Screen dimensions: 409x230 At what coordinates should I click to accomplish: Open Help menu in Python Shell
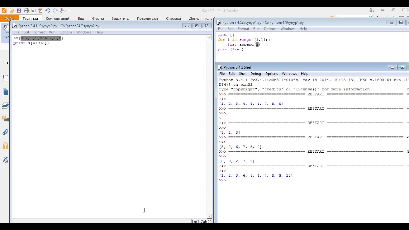tap(305, 73)
